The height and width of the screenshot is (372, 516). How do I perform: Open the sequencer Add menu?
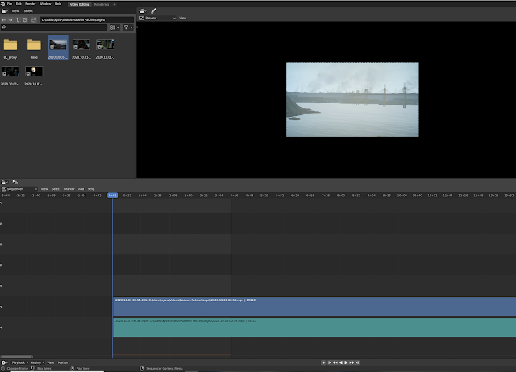coord(81,189)
